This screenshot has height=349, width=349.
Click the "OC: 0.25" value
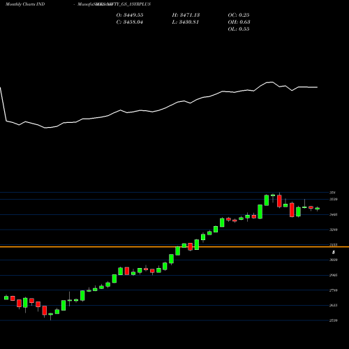pyautogui.click(x=239, y=15)
